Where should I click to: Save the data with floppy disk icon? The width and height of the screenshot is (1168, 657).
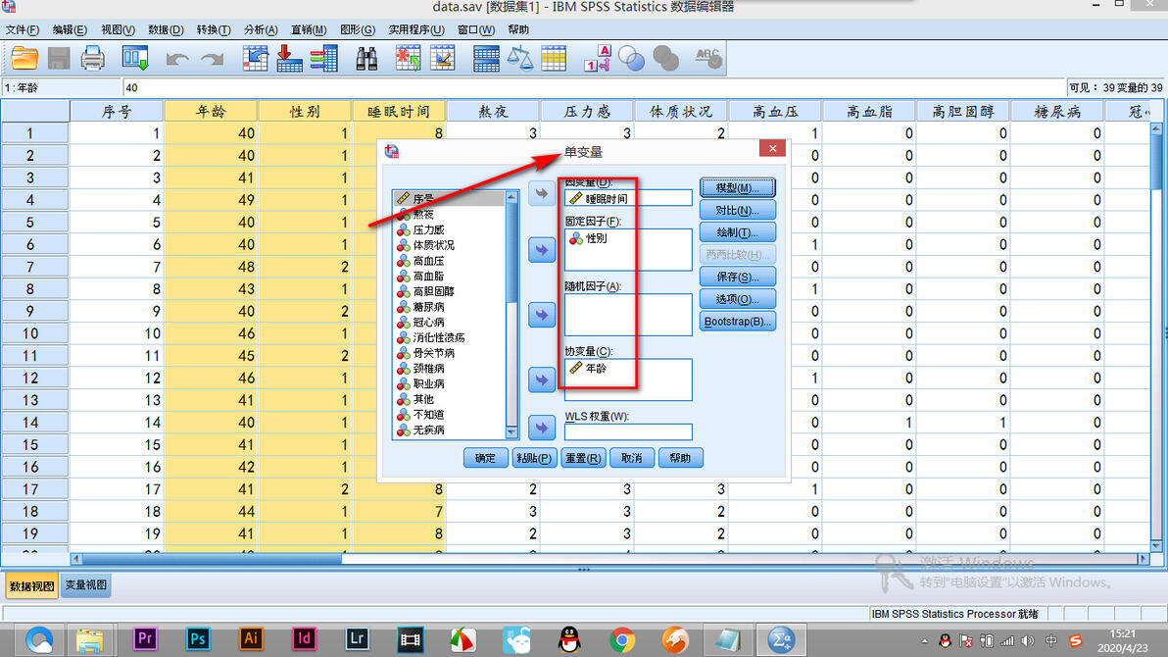pyautogui.click(x=59, y=58)
